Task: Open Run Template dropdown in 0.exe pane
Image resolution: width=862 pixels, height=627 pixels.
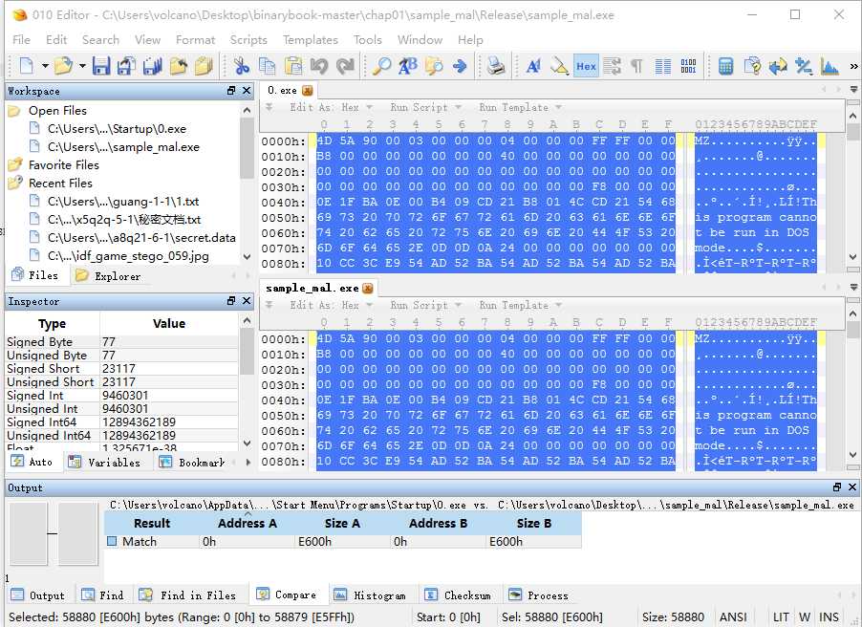Action: click(520, 107)
